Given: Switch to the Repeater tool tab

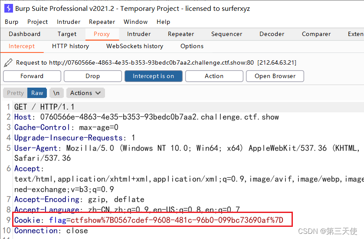Looking at the screenshot, I should tap(181, 34).
